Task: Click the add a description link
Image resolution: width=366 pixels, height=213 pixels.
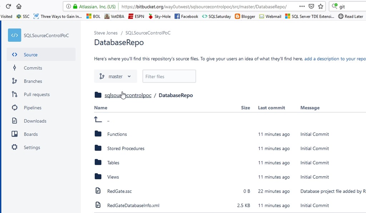Action: pyautogui.click(x=335, y=59)
